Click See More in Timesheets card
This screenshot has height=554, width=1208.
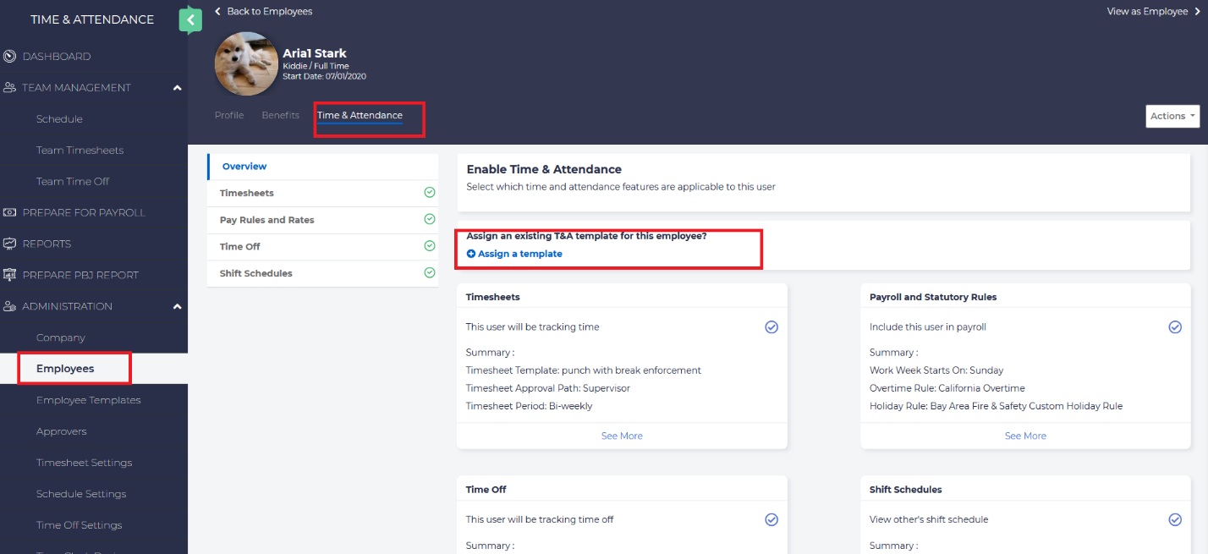coord(622,436)
